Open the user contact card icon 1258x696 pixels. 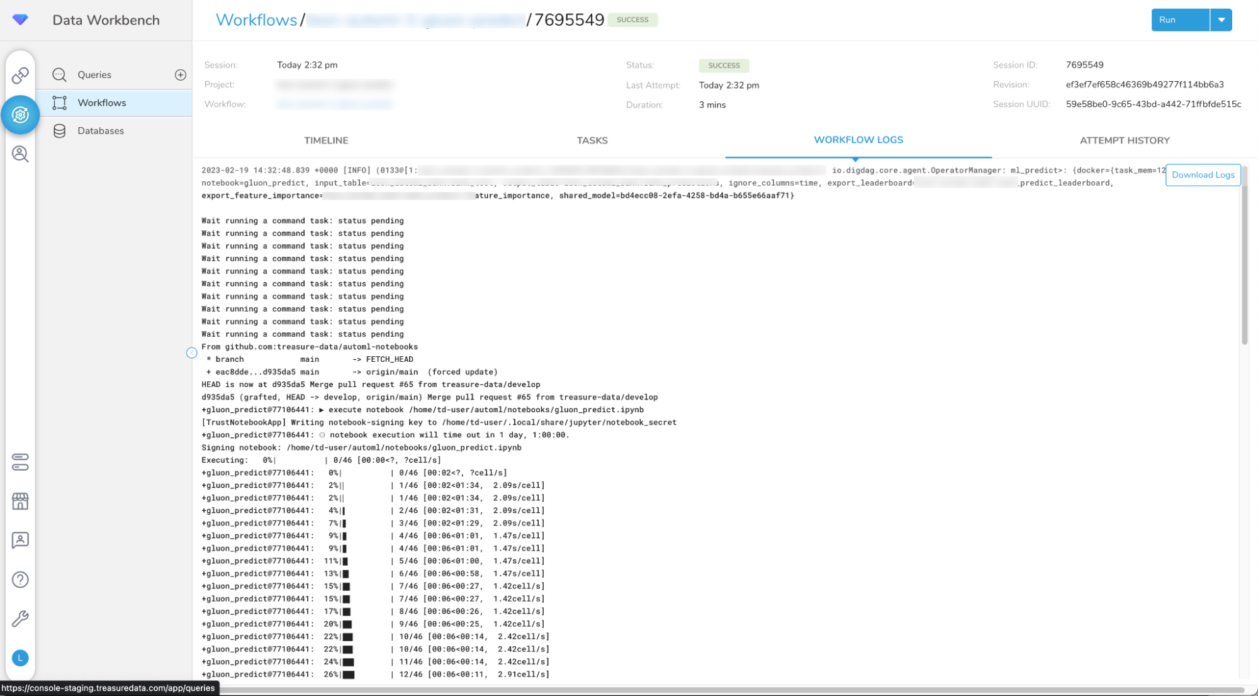20,540
